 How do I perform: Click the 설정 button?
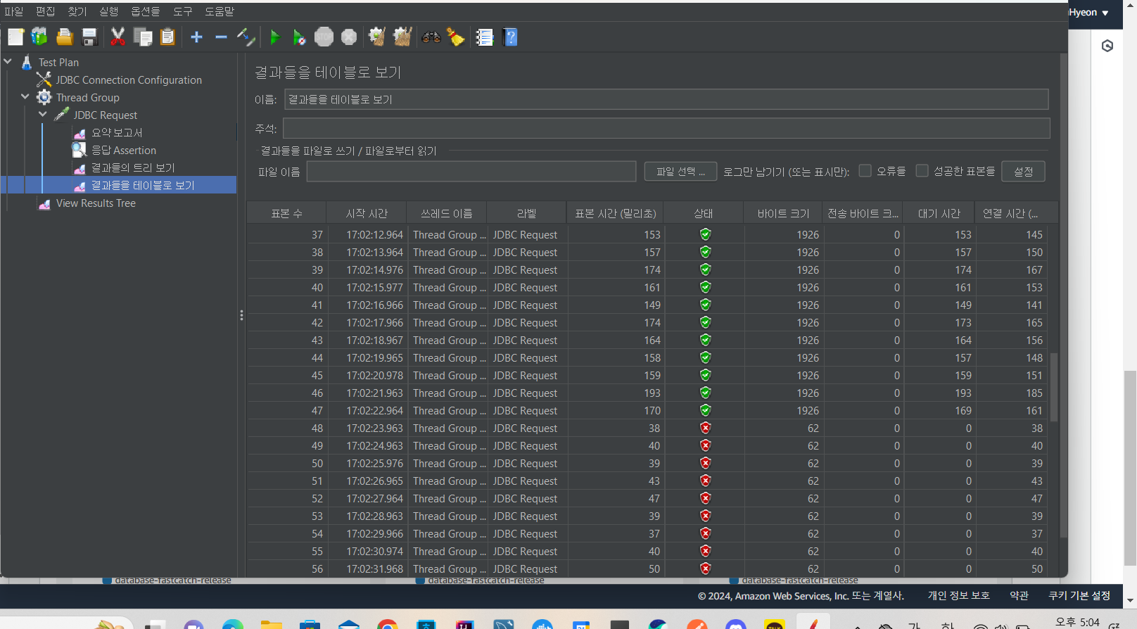(x=1023, y=172)
